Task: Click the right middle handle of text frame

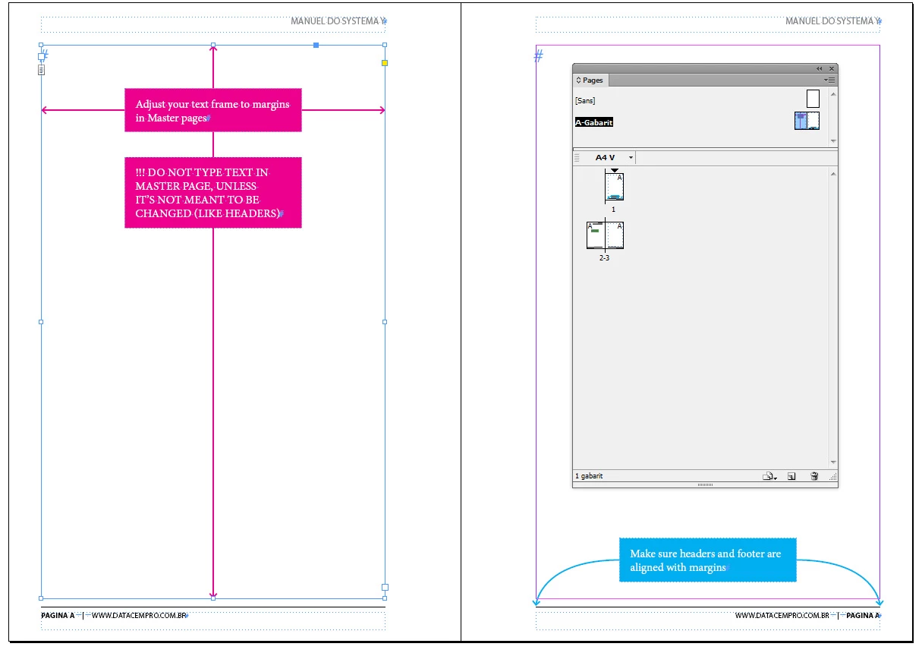Action: [x=385, y=322]
